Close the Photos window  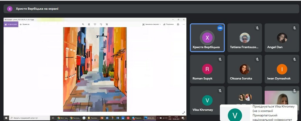pyautogui.click(x=184, y=20)
